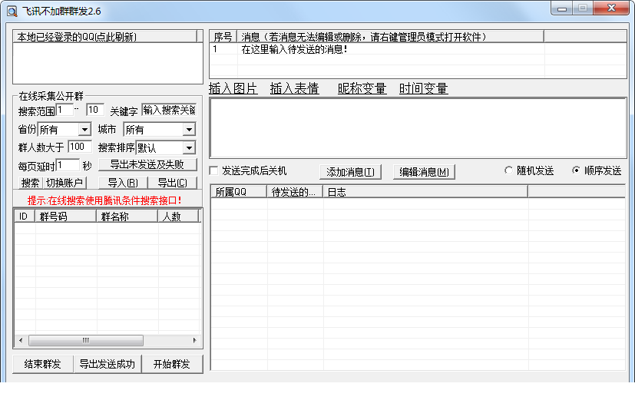Open the 城市 dropdown
The width and height of the screenshot is (635, 400).
(189, 130)
